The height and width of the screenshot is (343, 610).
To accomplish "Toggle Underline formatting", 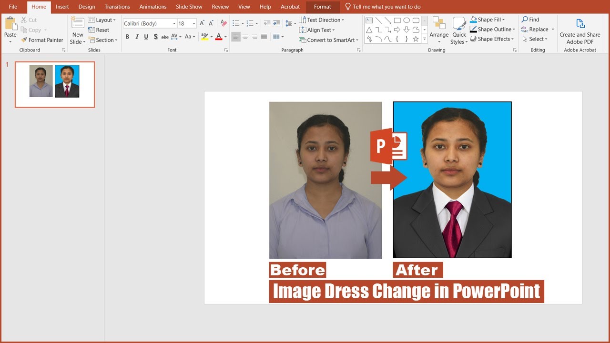I will click(x=146, y=37).
